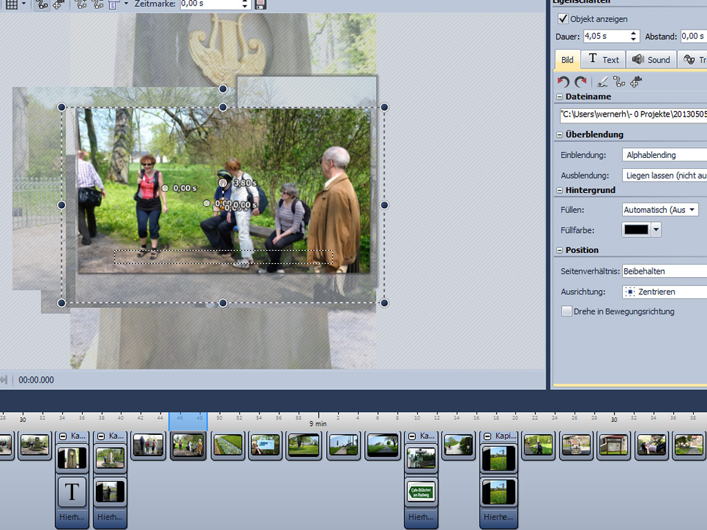Rotate image left with the counterclockwise arrow
Viewport: 707px width, 530px height.
(x=563, y=81)
